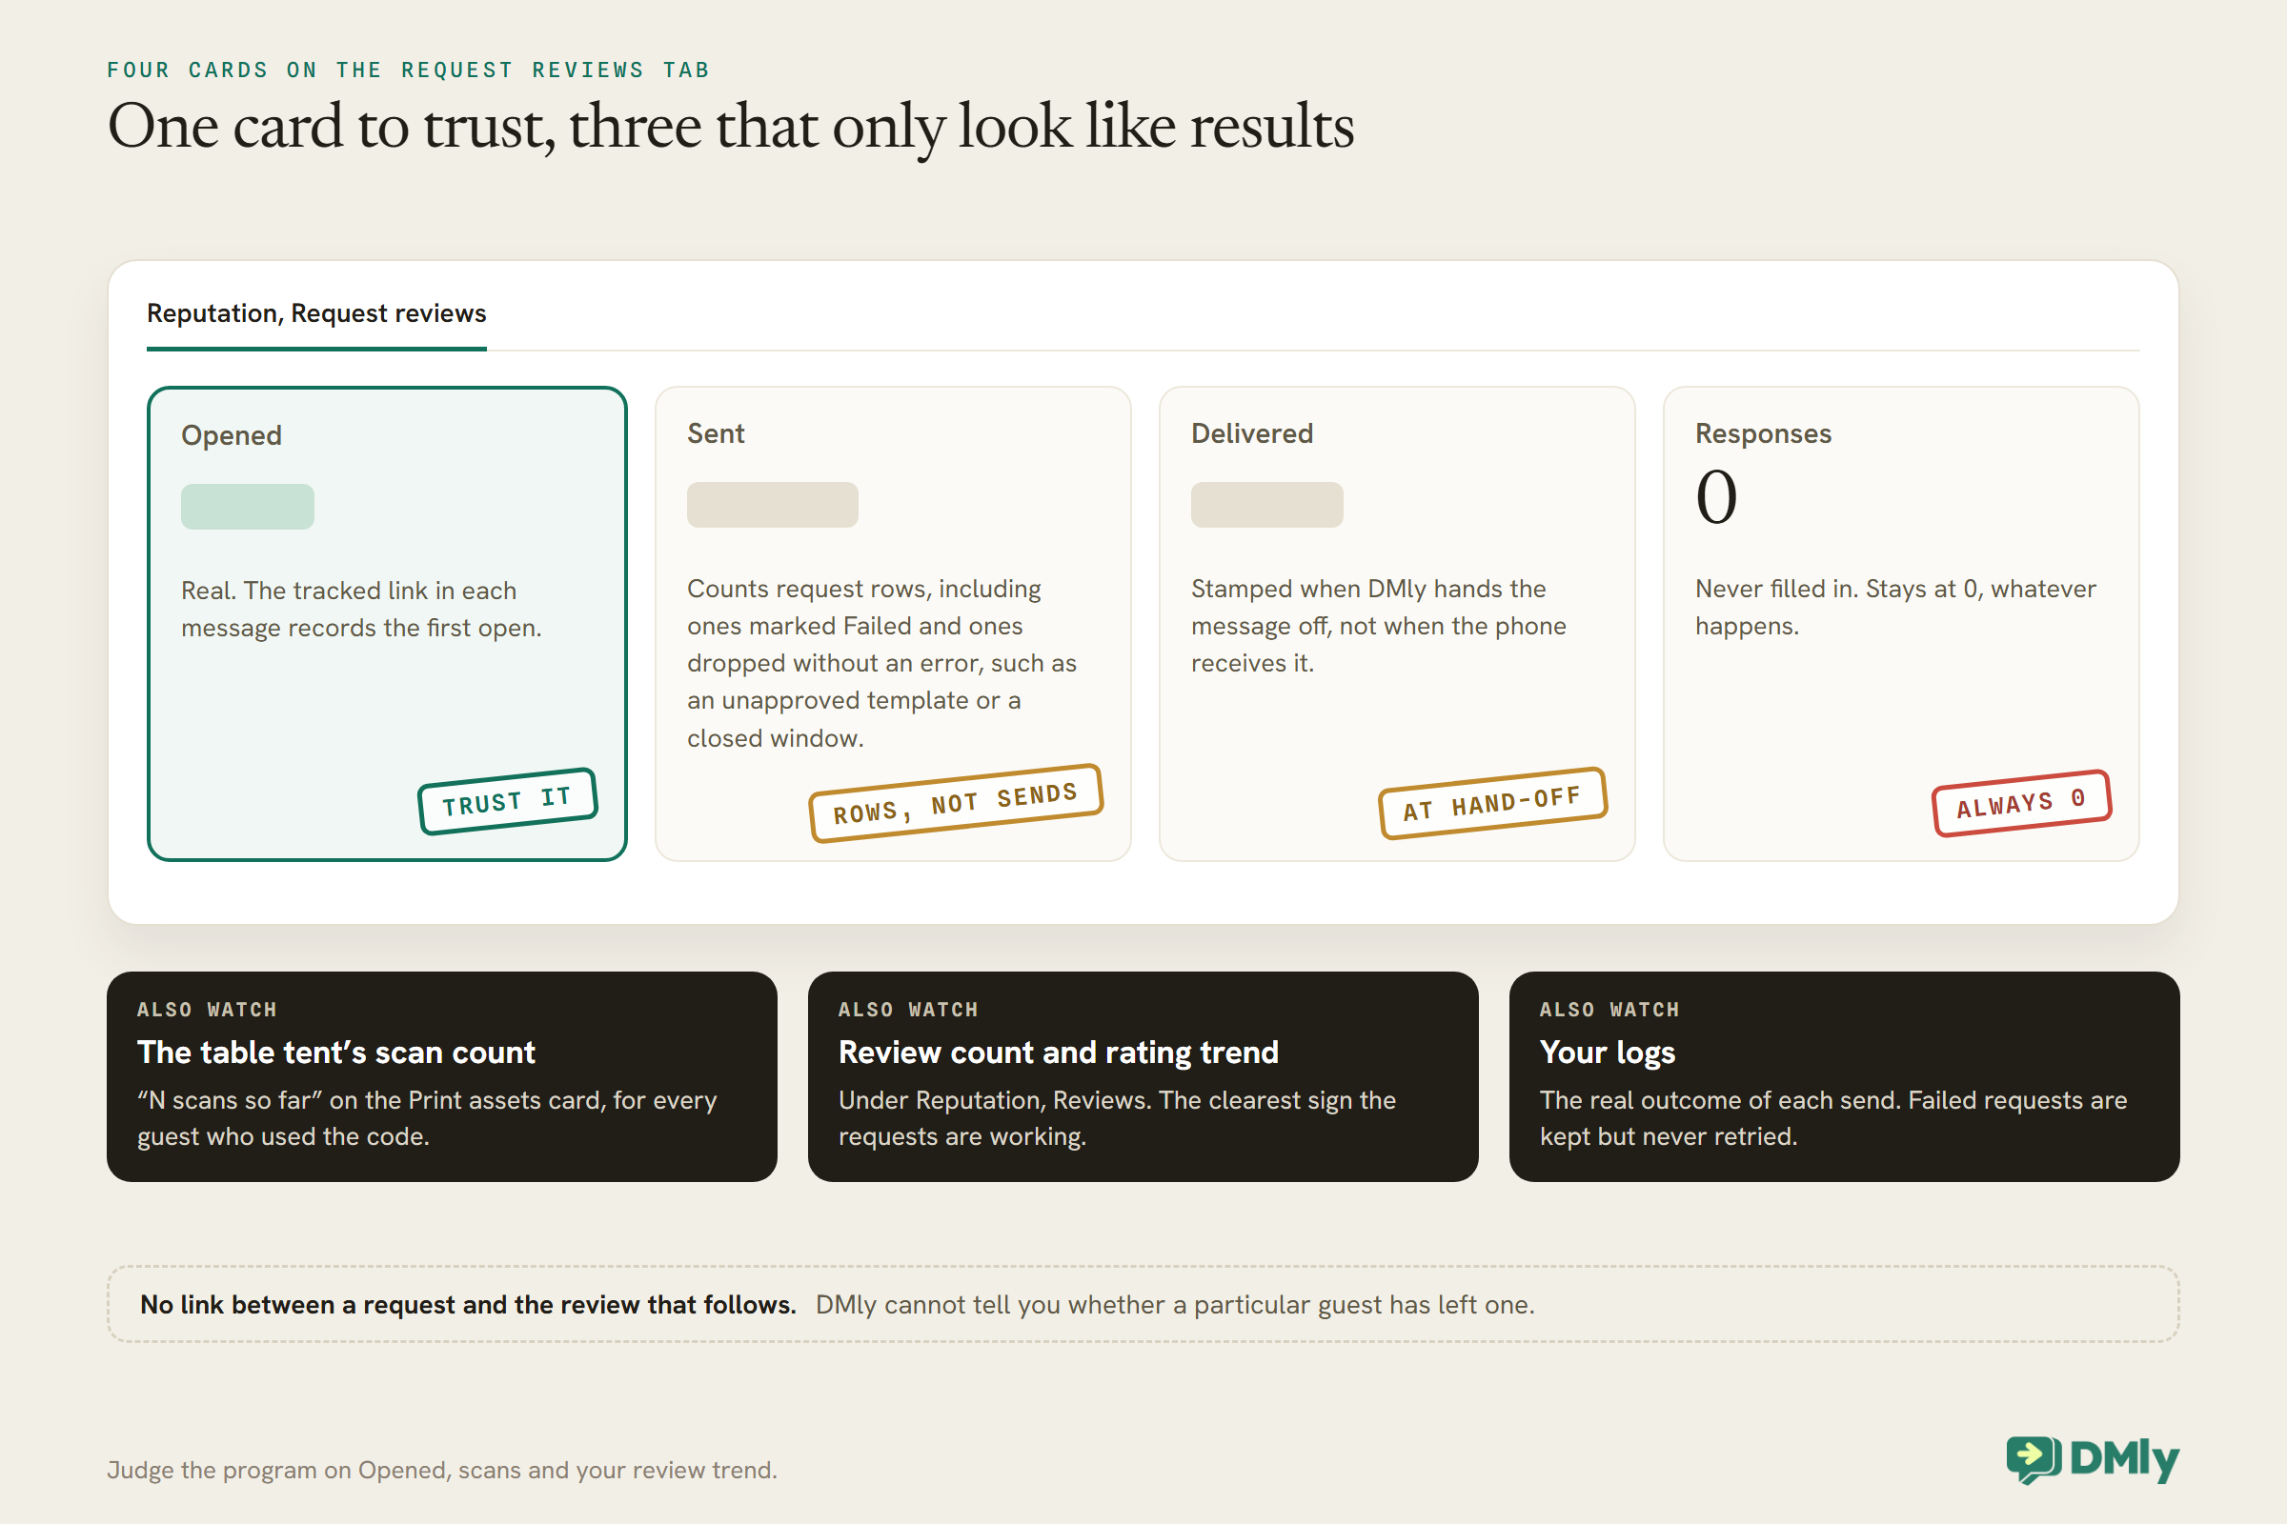Click the ROWS, NOT SENDS stamp
Image resolution: width=2287 pixels, height=1524 pixels.
[x=956, y=803]
